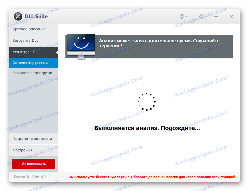The height and width of the screenshot is (191, 249).
Task: Click the "Выполняется анализ. Подождите..." text
Action: [146, 127]
